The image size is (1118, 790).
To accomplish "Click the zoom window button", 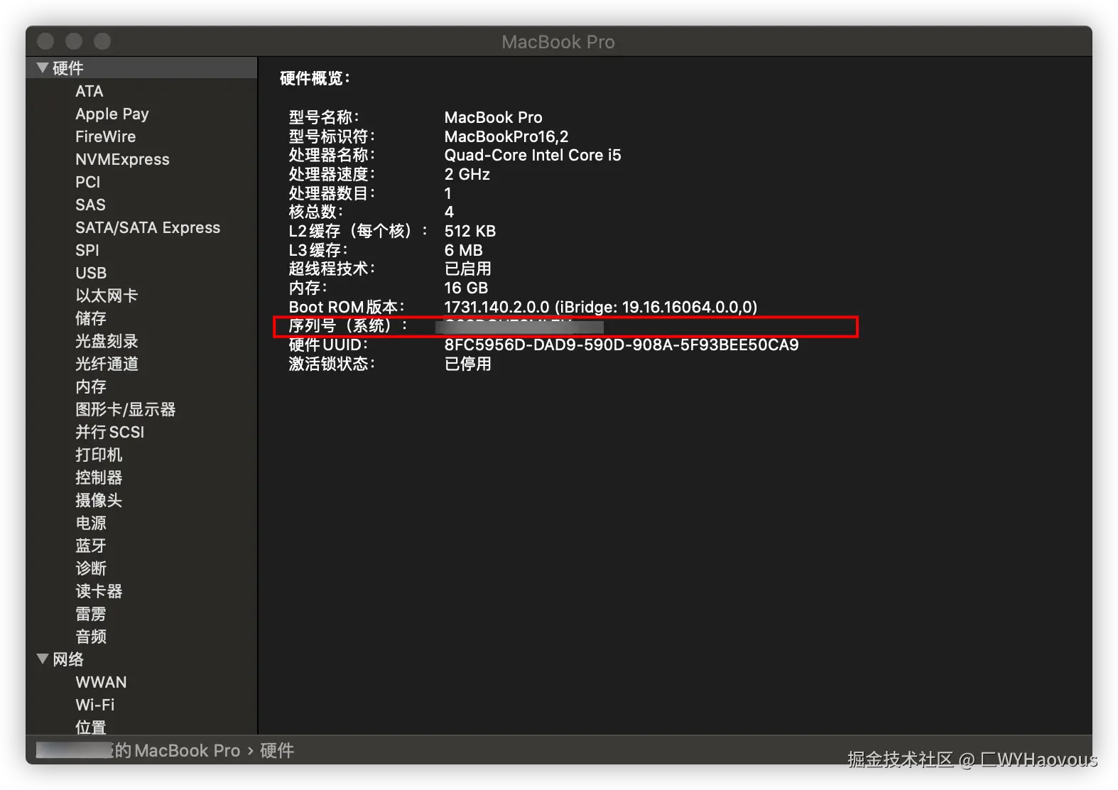I will pos(102,41).
